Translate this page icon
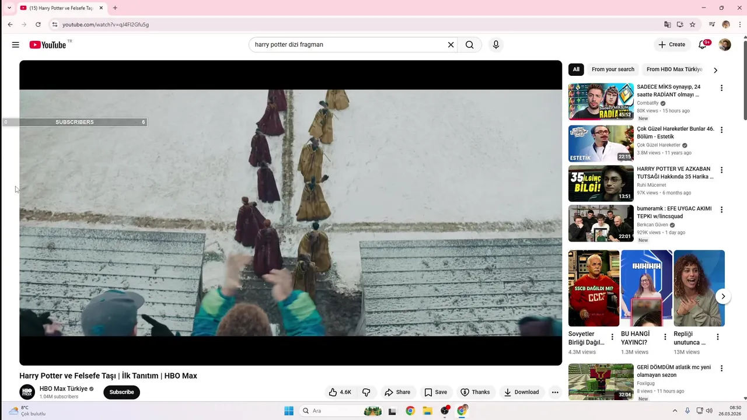This screenshot has height=420, width=747. point(668,24)
